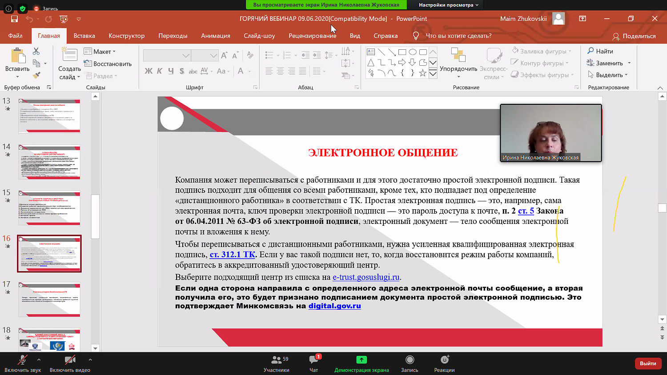Toggle Bold formatting Ж

pos(149,71)
